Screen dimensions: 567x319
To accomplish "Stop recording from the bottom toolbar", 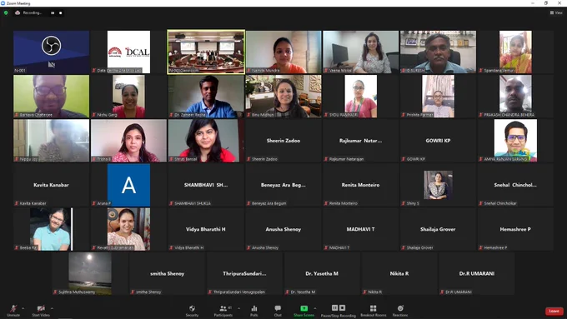I will point(342,308).
